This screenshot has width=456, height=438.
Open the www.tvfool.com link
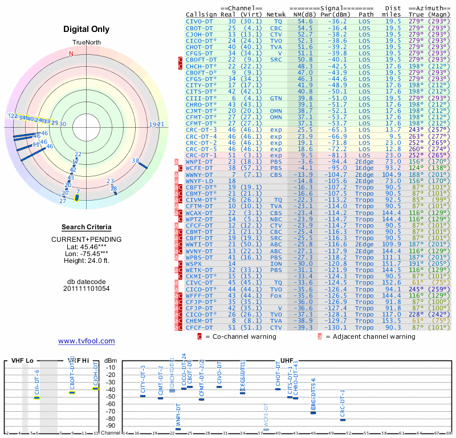pos(87,341)
